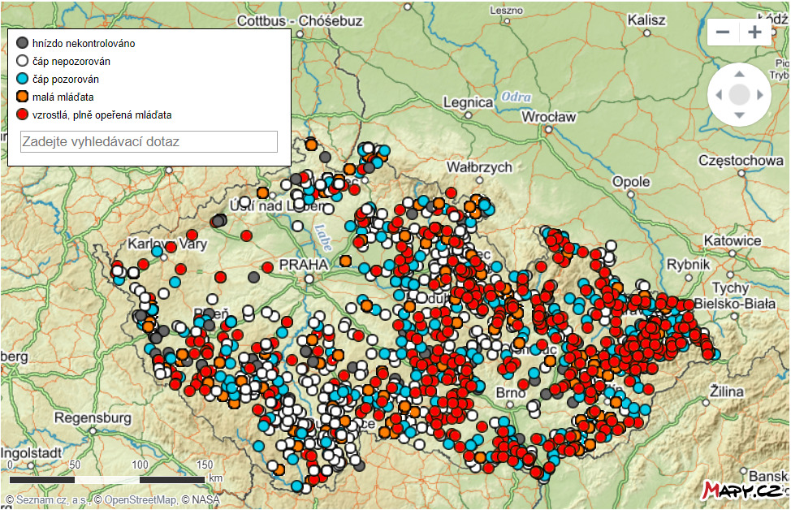The image size is (791, 510).
Task: Click the hnízdo nekontrolováno legend text
Action: tap(84, 43)
